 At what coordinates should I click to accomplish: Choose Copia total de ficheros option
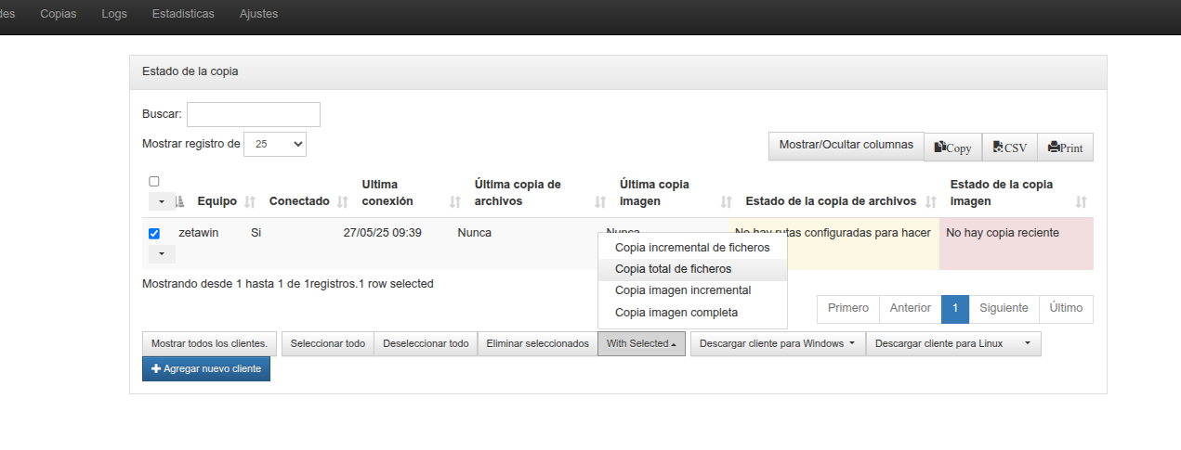tap(673, 269)
